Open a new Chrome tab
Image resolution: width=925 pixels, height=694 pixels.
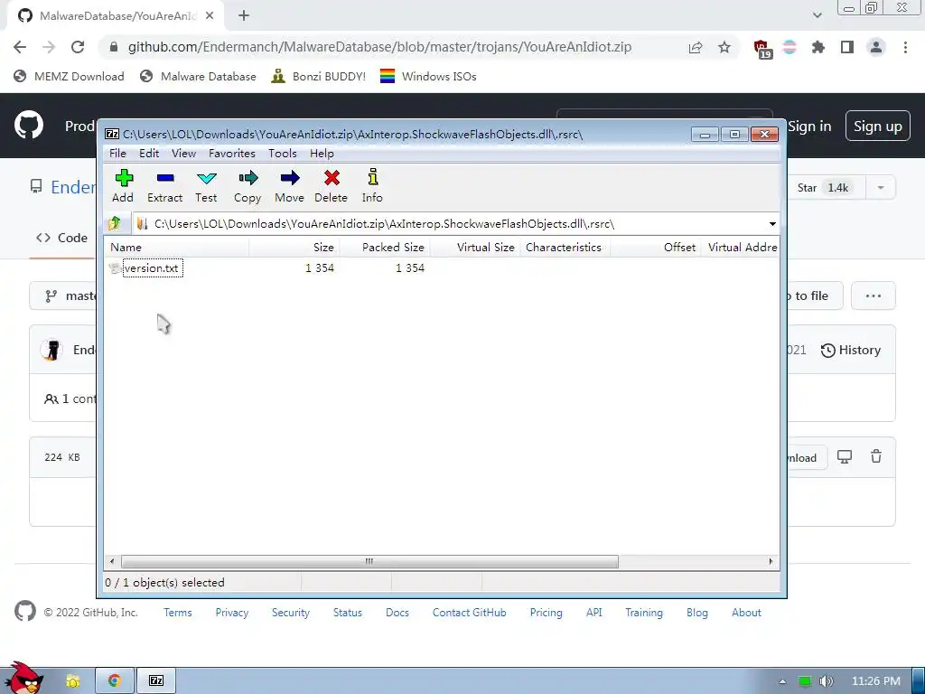click(x=244, y=16)
